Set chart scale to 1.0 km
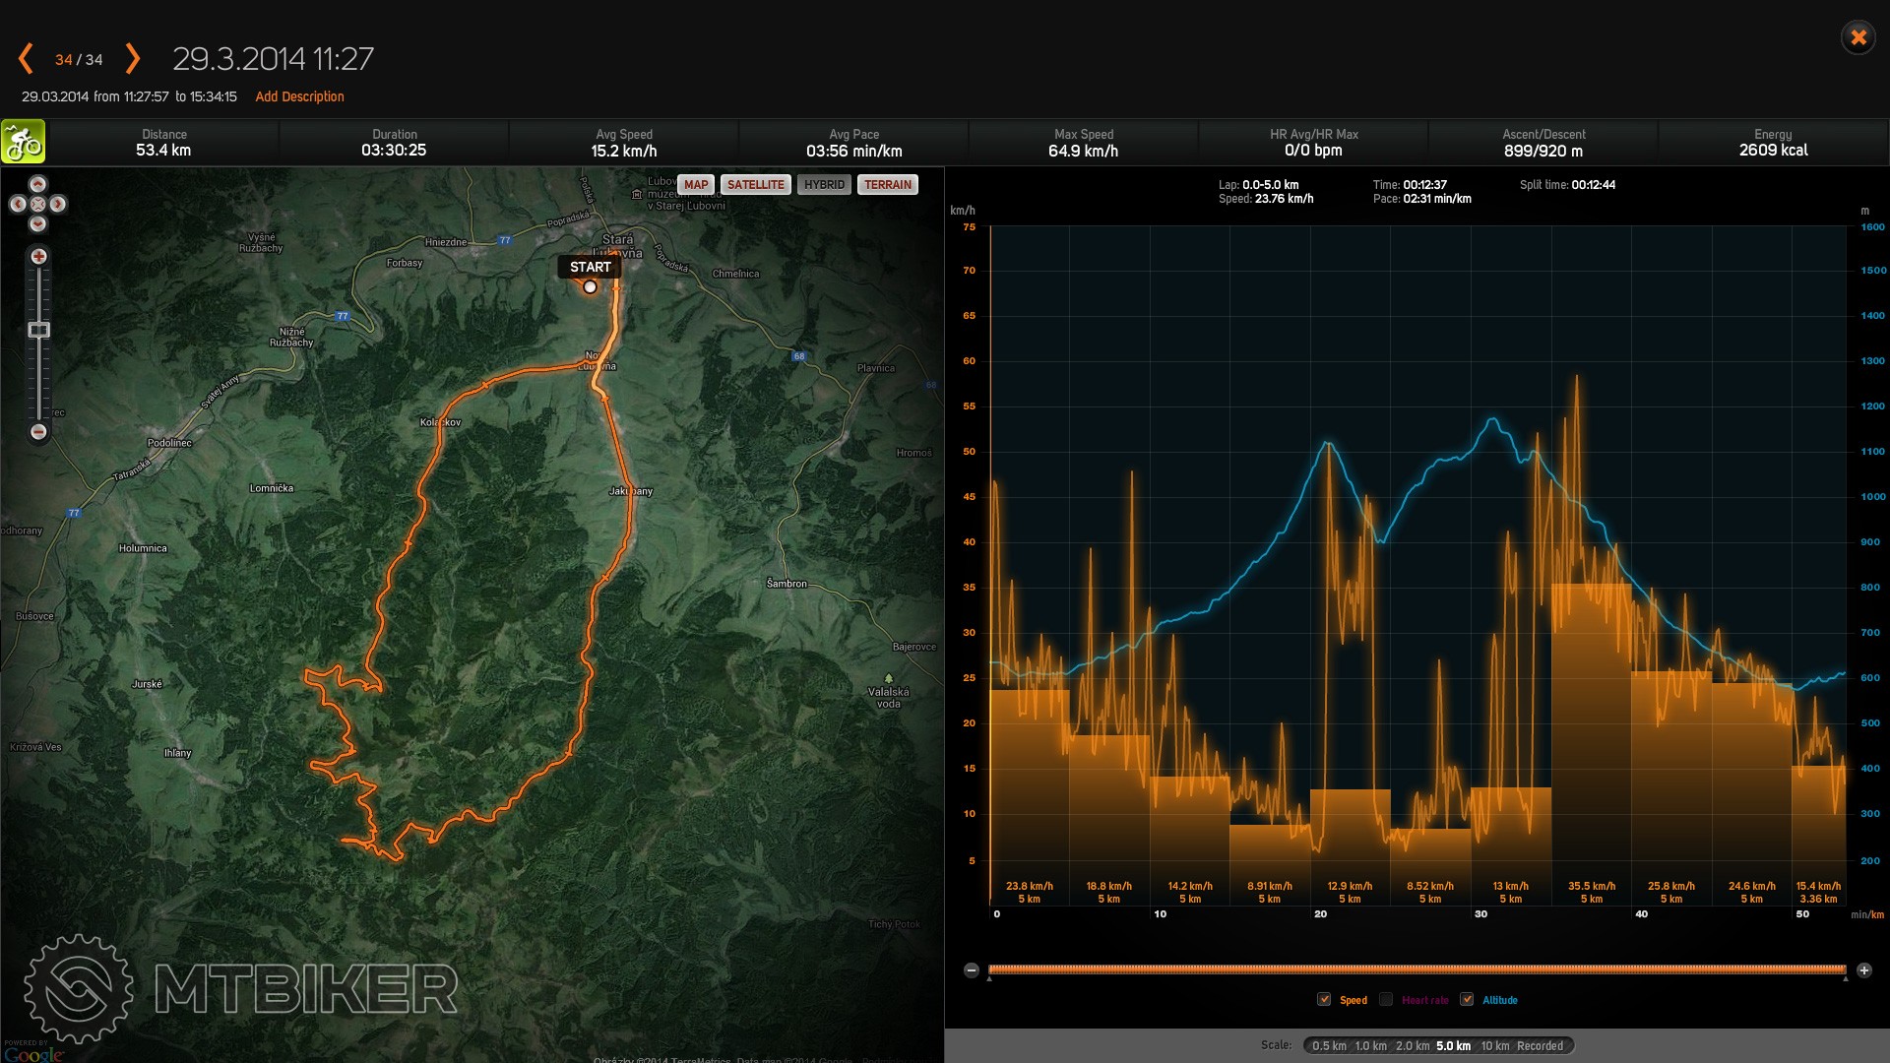Viewport: 1890px width, 1063px height. pyautogui.click(x=1370, y=1046)
